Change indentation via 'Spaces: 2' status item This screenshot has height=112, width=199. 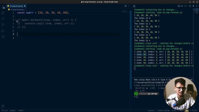pyautogui.click(x=151, y=111)
